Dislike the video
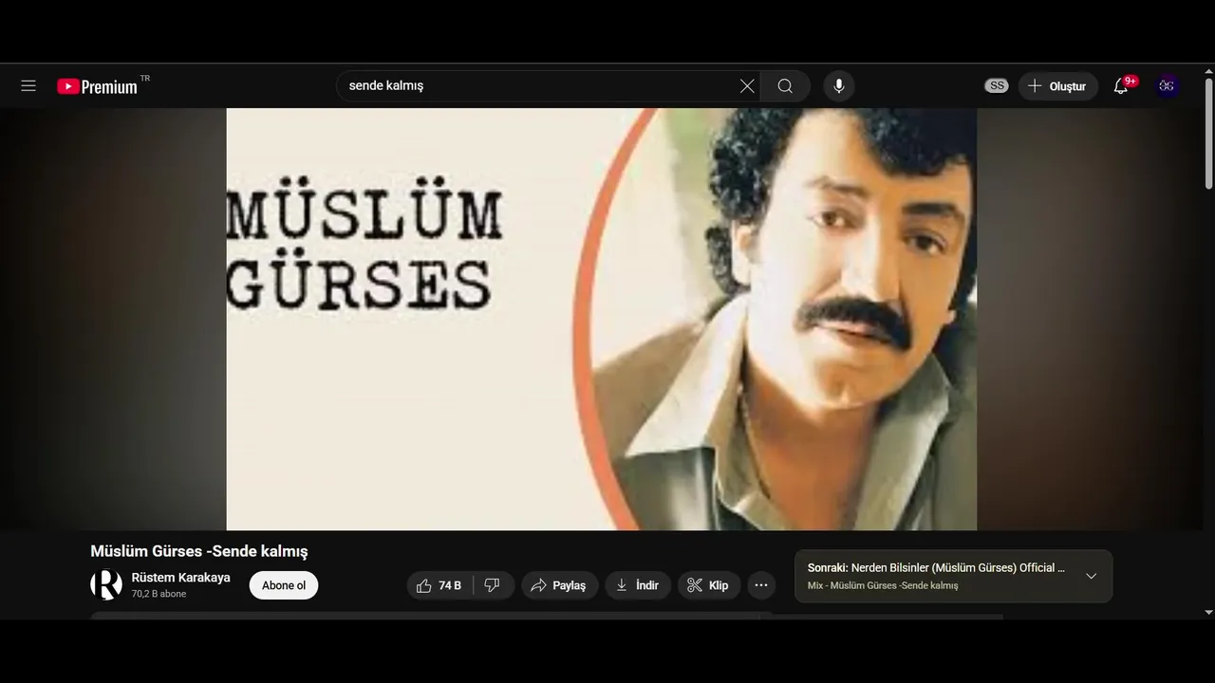The height and width of the screenshot is (683, 1215). (x=493, y=585)
